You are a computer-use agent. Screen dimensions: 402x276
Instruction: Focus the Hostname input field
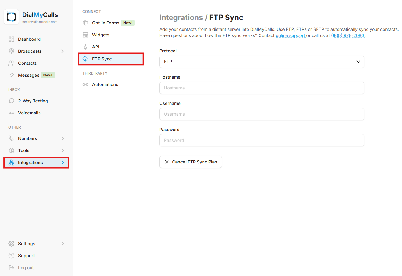(261, 88)
